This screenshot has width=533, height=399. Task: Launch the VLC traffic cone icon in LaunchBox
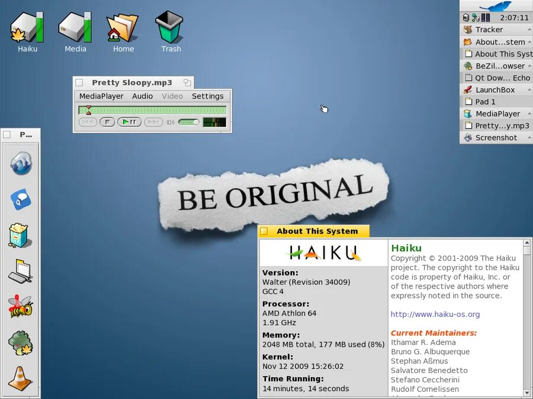pyautogui.click(x=20, y=379)
